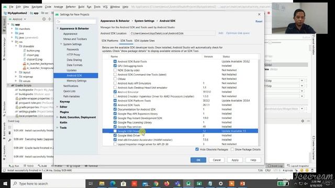
Task: Expand the Tools settings group
Action: tap(58, 127)
